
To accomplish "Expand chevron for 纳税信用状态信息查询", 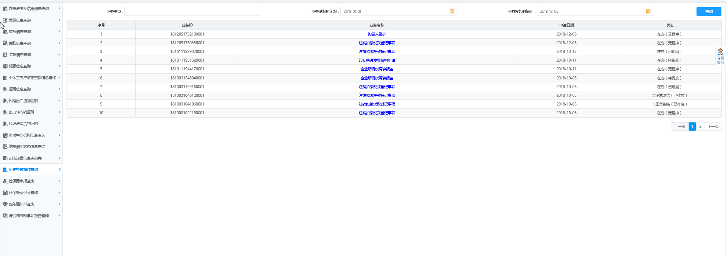I will [59, 147].
